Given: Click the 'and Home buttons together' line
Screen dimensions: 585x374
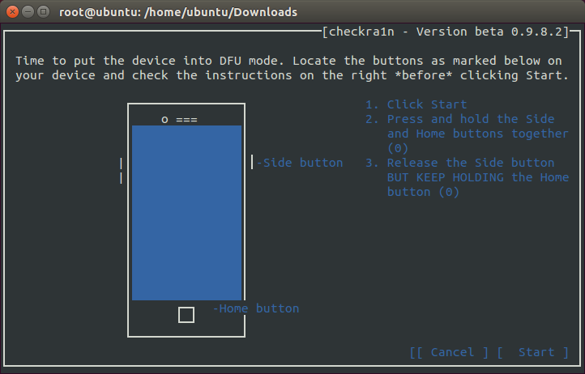Looking at the screenshot, I should [x=478, y=134].
